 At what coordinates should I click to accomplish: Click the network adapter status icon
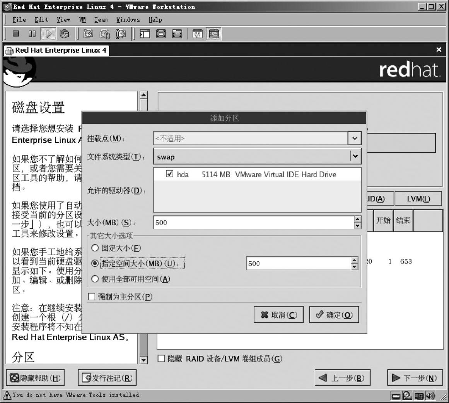click(419, 396)
